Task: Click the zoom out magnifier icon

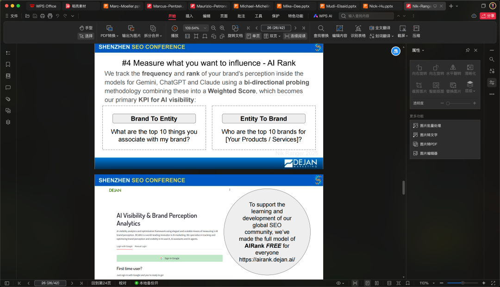Action: [x=213, y=28]
